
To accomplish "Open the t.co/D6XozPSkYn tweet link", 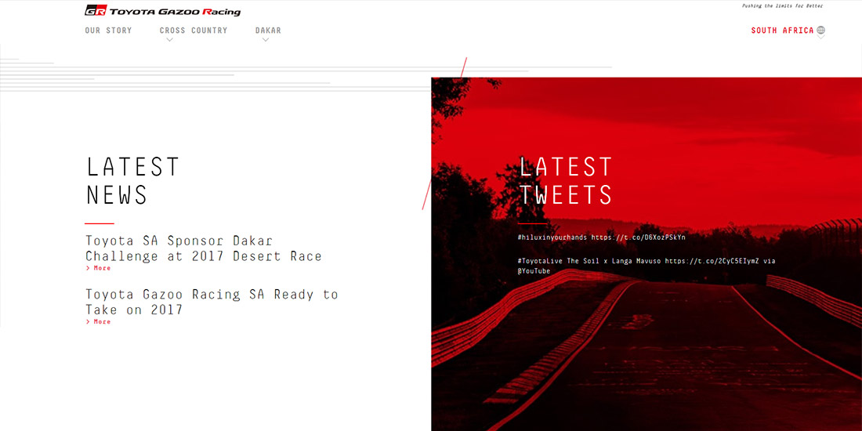I will [638, 237].
